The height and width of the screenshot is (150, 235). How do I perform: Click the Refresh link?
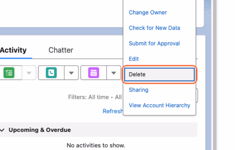113,111
